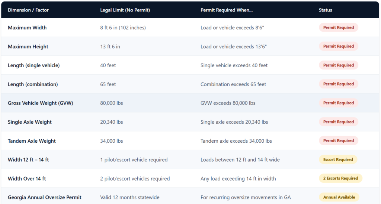Select the 1 pilot/escort vehicle required cell
Image resolution: width=381 pixels, height=204 pixels.
134,160
